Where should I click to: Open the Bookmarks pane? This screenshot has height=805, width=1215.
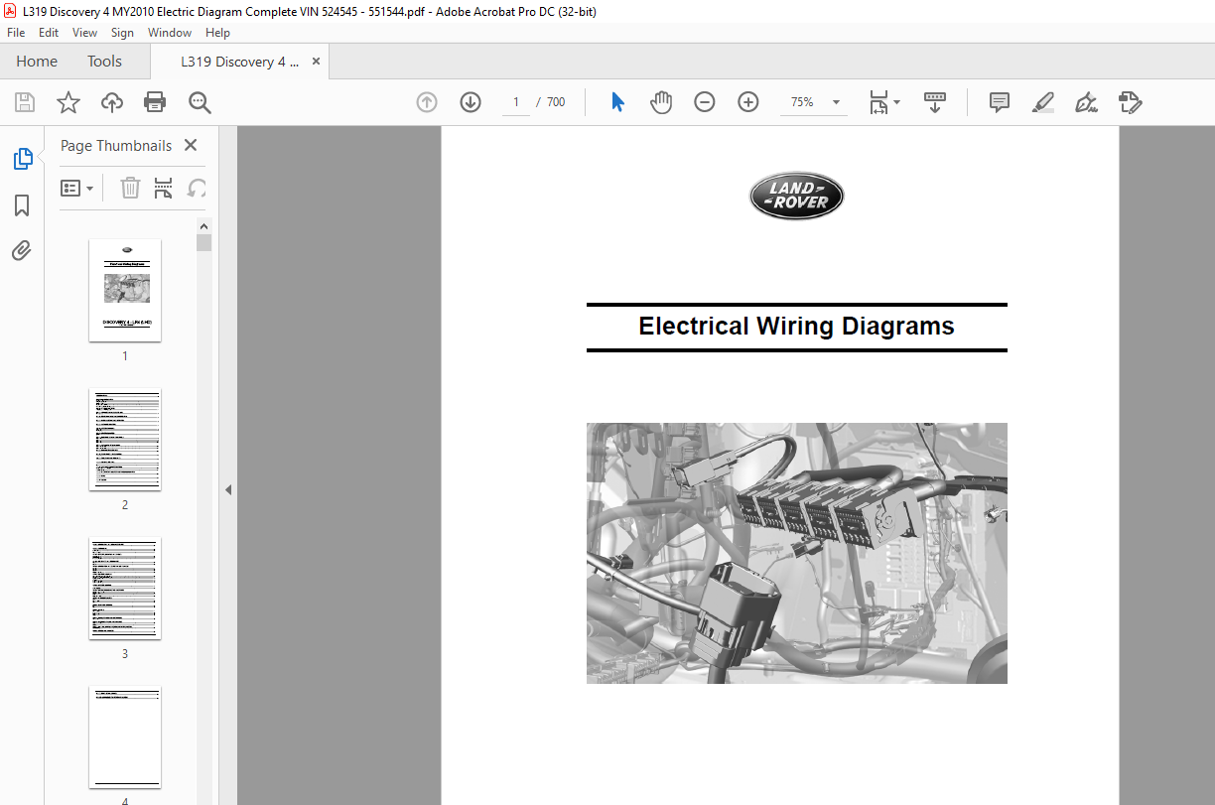22,205
